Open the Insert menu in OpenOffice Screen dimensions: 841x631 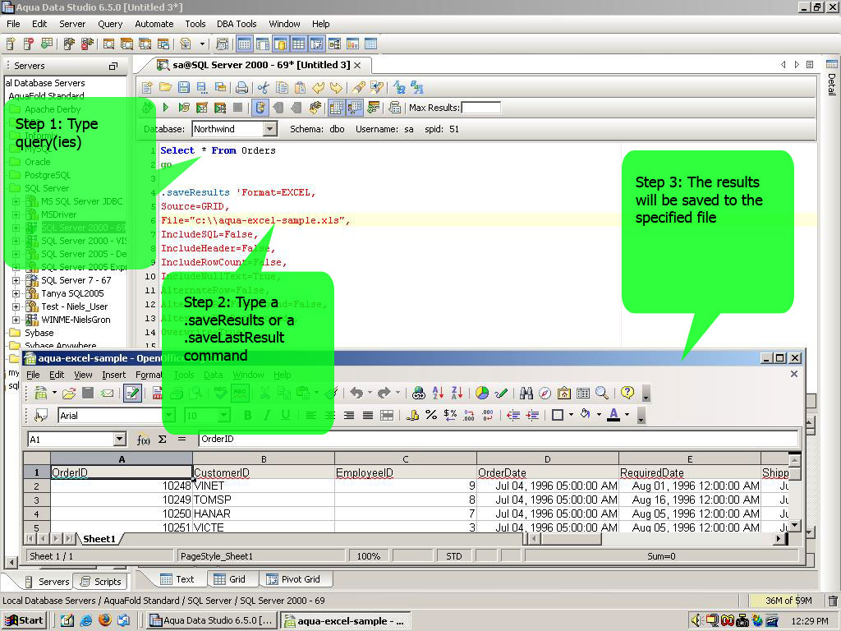pos(113,375)
